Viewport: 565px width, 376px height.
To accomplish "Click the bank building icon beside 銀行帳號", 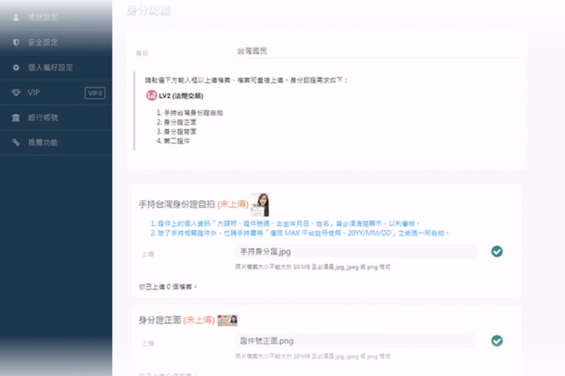I will tap(16, 117).
